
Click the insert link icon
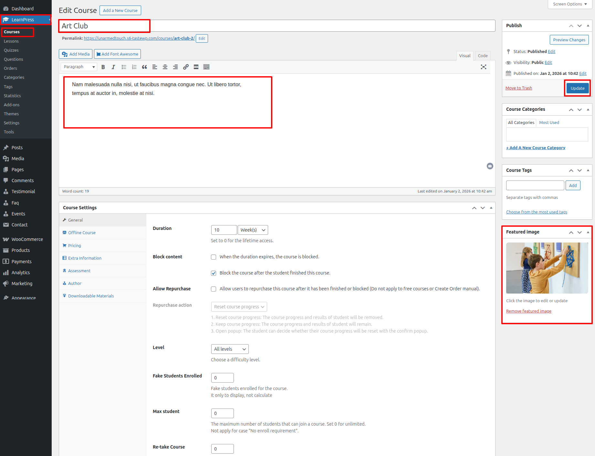tap(186, 67)
